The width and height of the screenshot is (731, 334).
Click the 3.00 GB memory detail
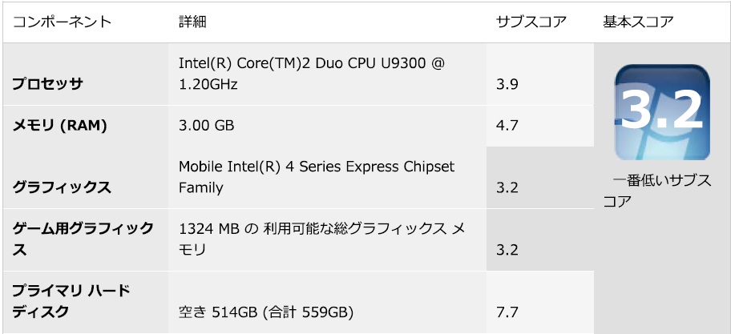(x=207, y=125)
